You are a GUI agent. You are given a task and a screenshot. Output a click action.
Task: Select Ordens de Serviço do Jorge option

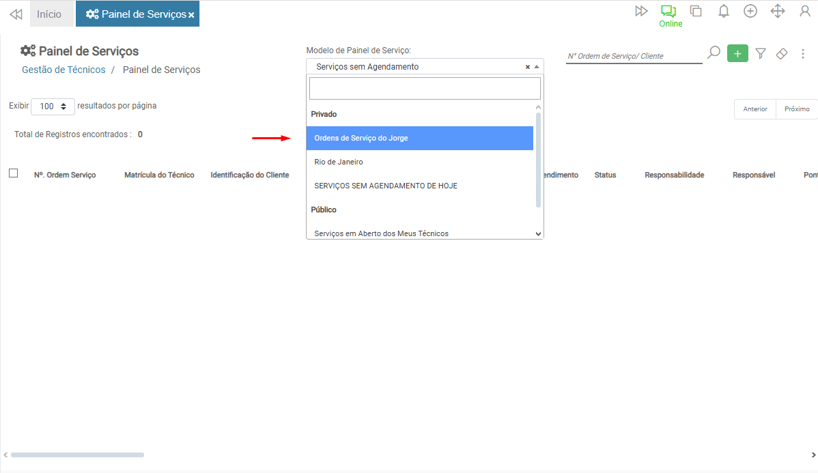tap(419, 138)
